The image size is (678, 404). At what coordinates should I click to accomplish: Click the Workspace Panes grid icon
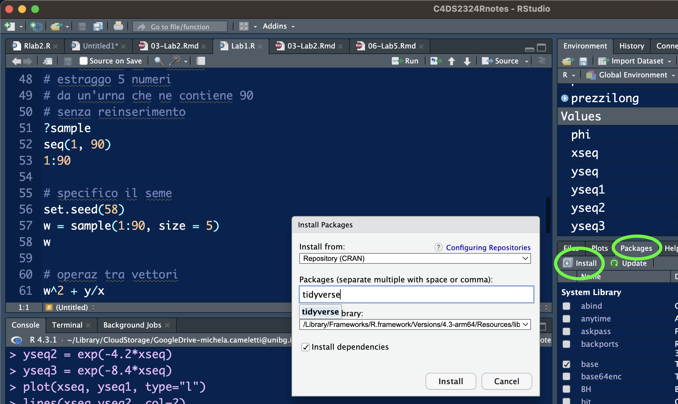point(244,26)
